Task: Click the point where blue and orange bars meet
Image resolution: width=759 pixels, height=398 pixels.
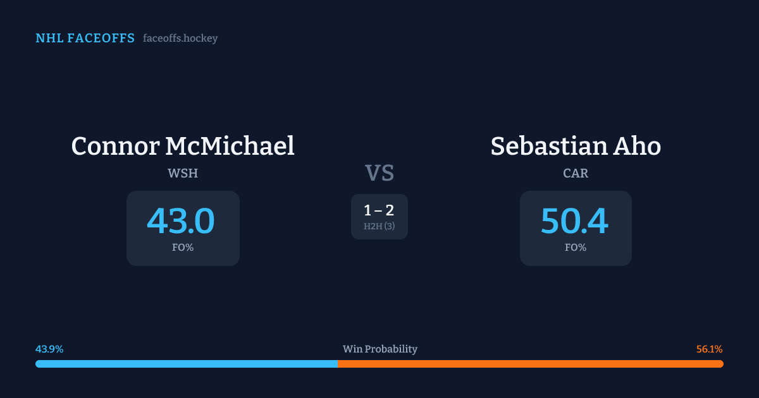Action: click(x=337, y=364)
